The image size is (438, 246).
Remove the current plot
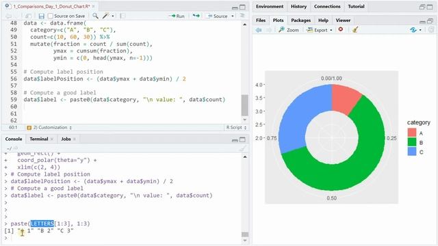pos(341,29)
